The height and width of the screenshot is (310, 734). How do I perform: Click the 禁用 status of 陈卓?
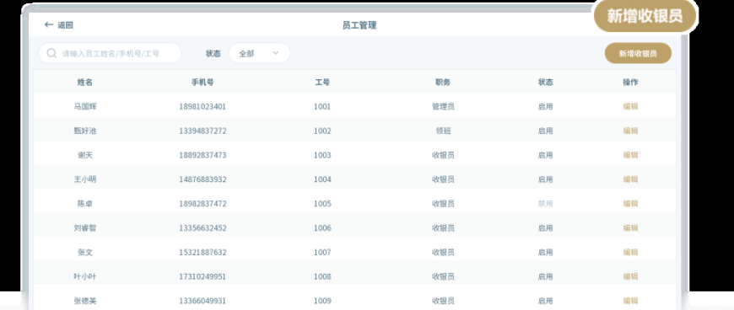pyautogui.click(x=545, y=204)
